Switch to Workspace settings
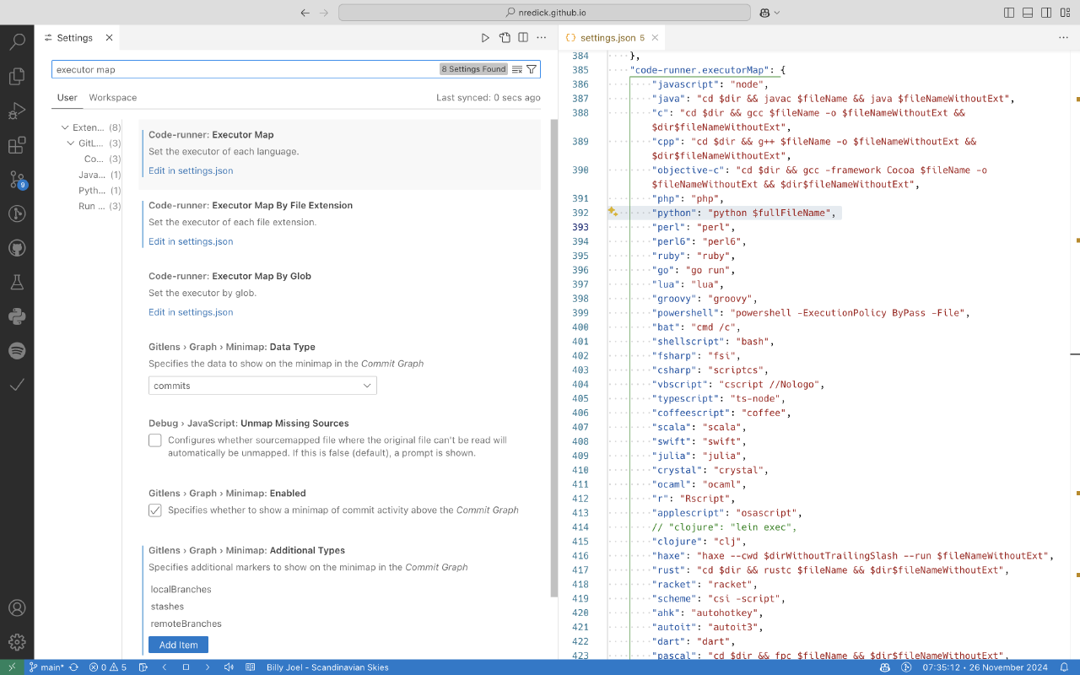Image resolution: width=1080 pixels, height=675 pixels. [112, 97]
